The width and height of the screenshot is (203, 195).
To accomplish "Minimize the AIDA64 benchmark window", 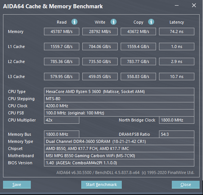I will pyautogui.click(x=177, y=5).
